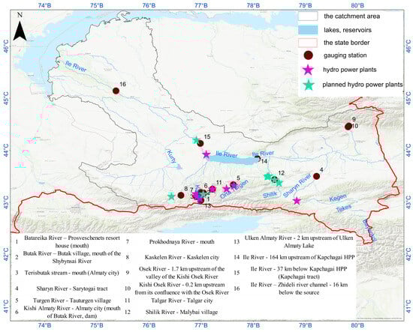Click magenta star below the Sharyn River label
The image size is (413, 332).
297,201
